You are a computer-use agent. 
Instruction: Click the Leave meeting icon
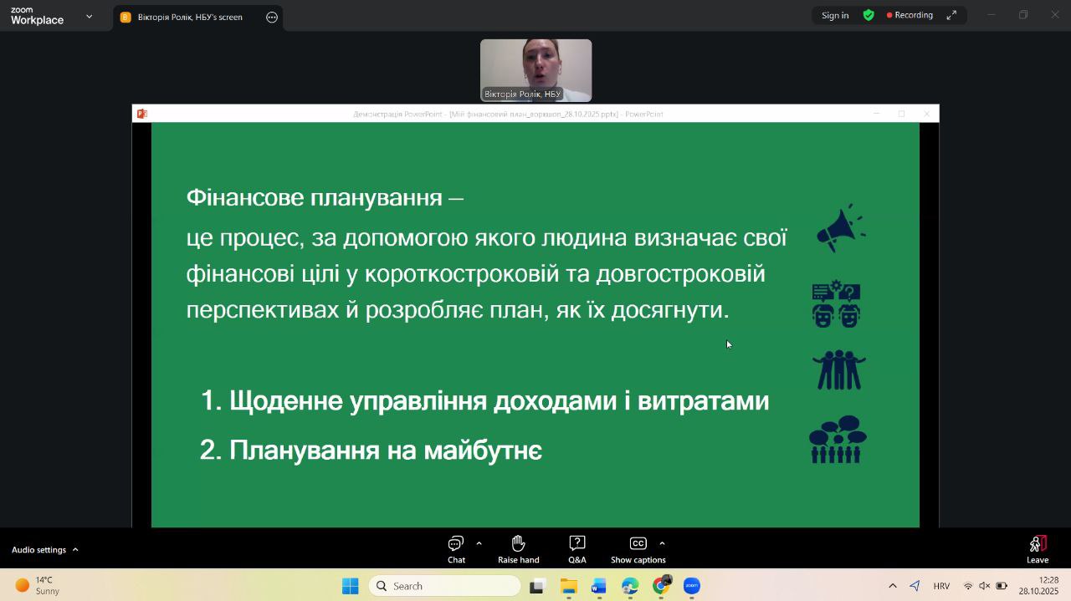[x=1038, y=549]
